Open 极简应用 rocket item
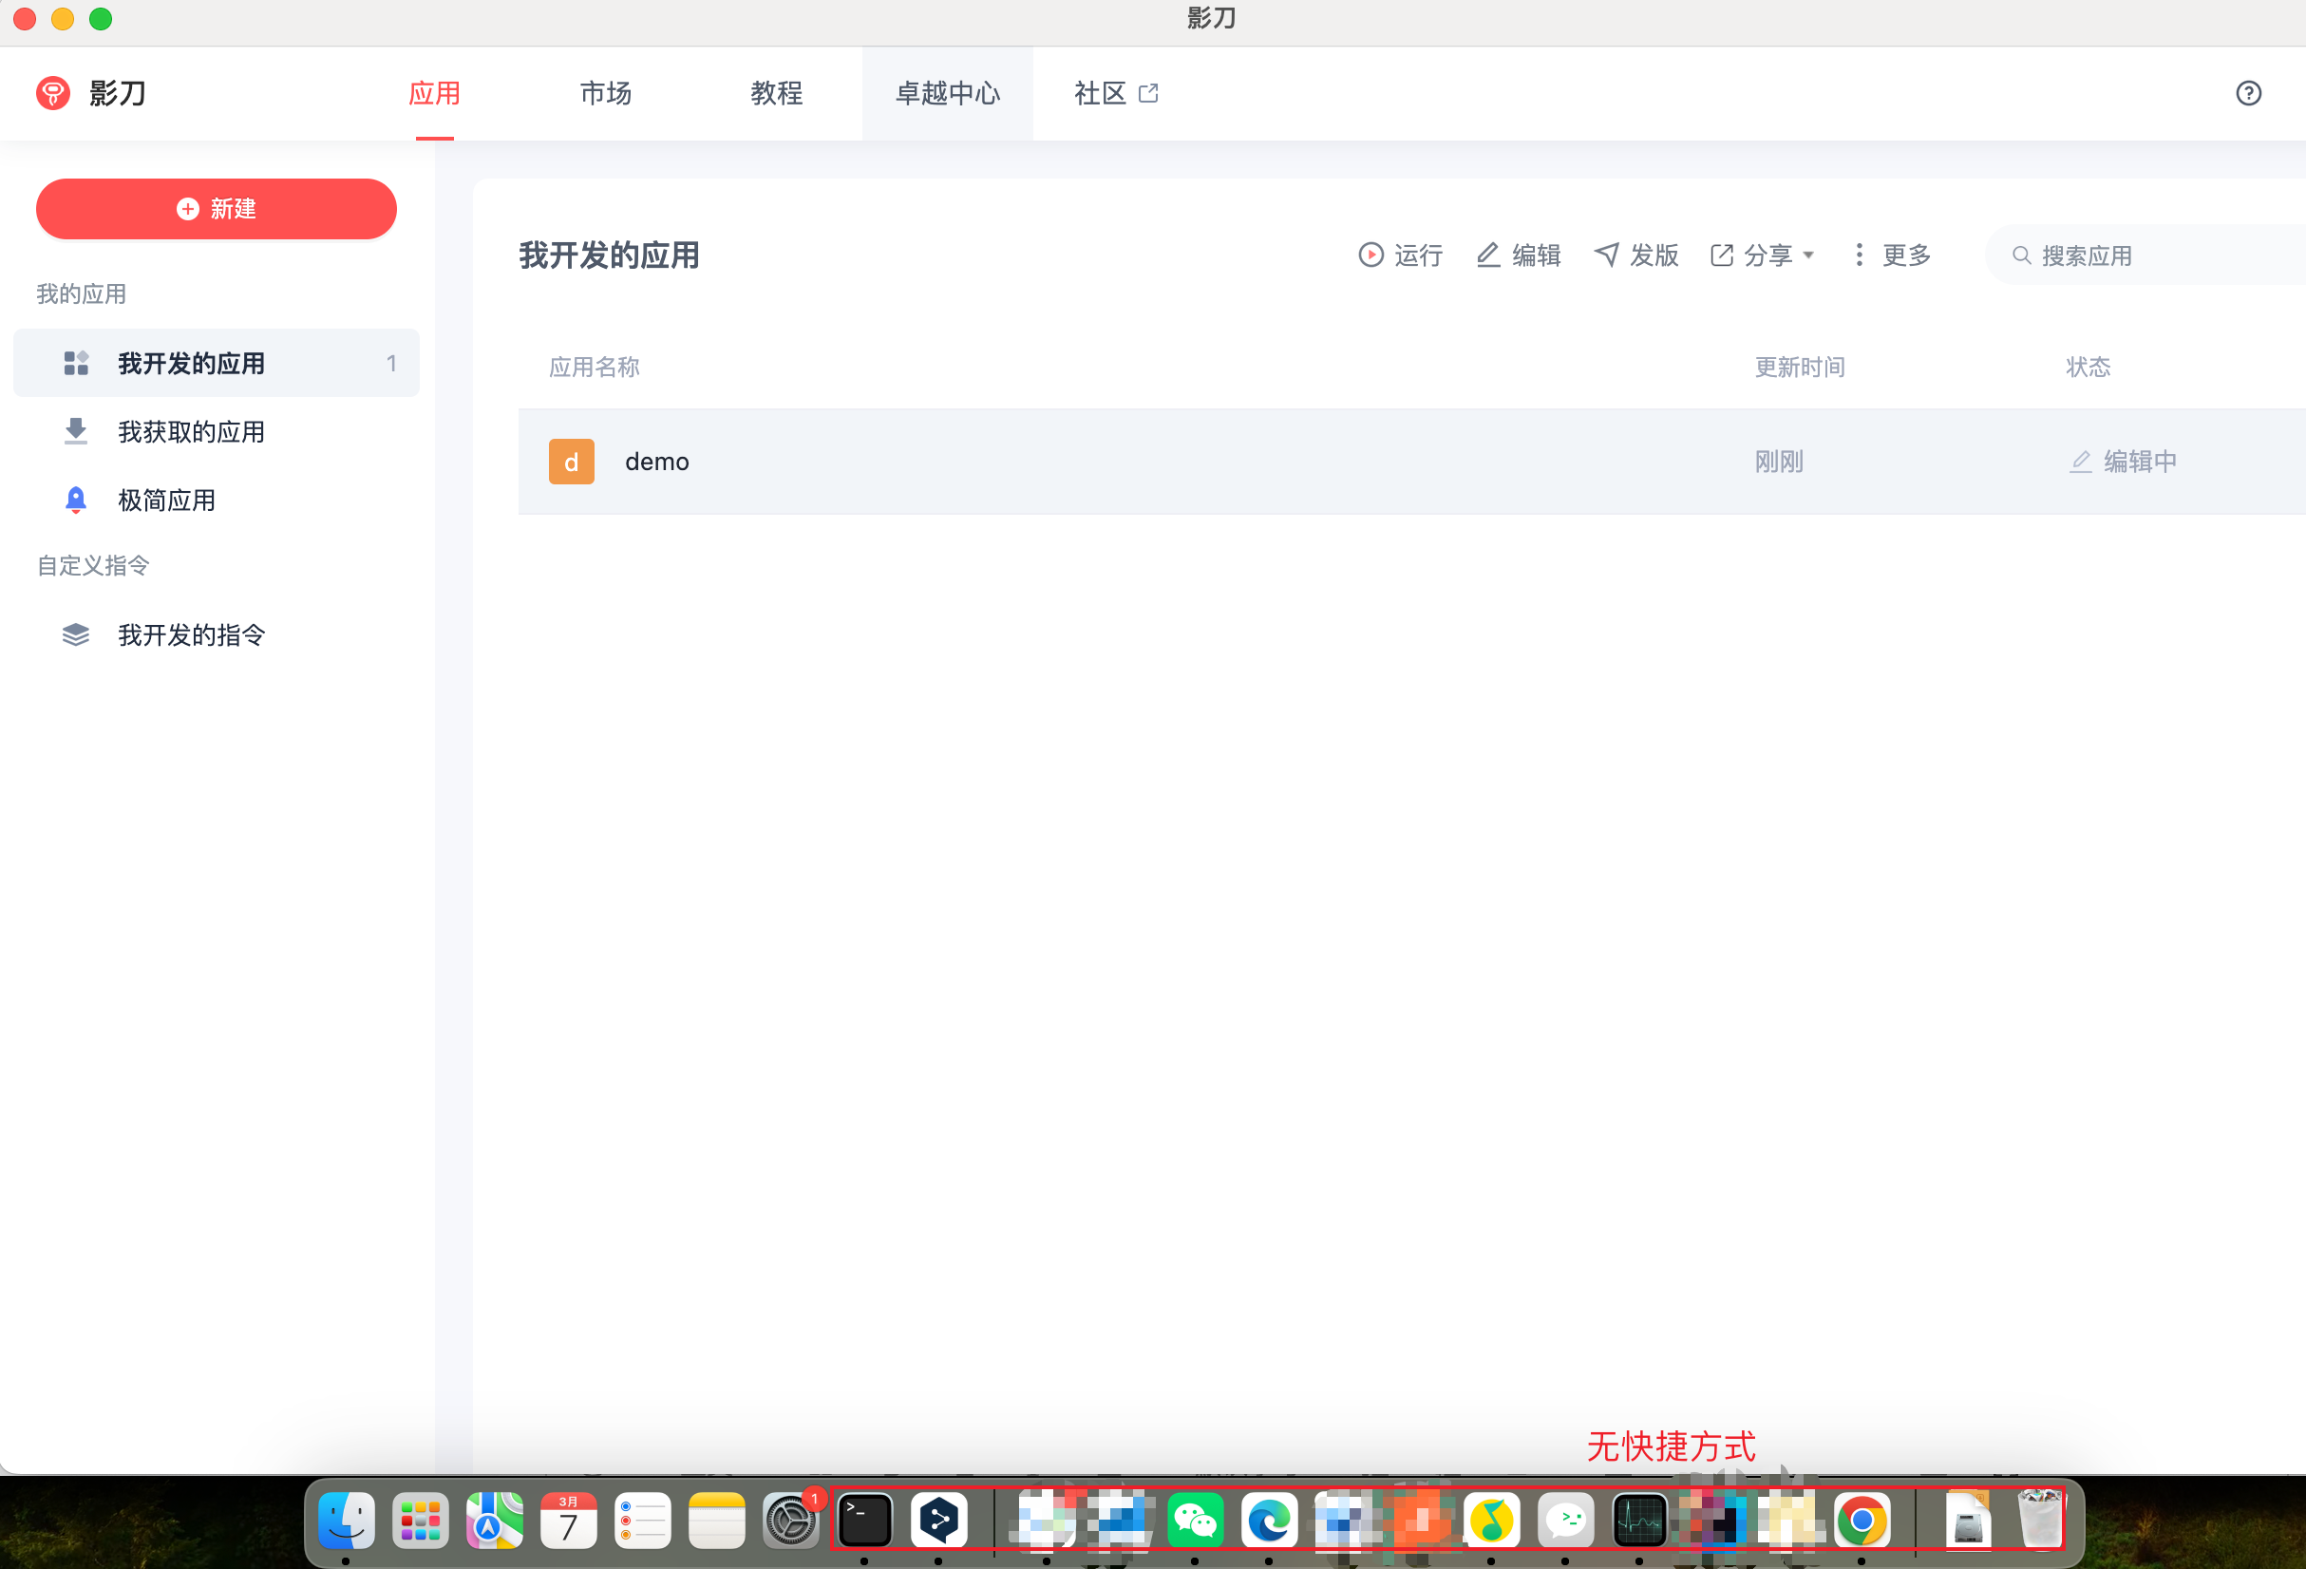This screenshot has height=1569, width=2306. click(217, 501)
